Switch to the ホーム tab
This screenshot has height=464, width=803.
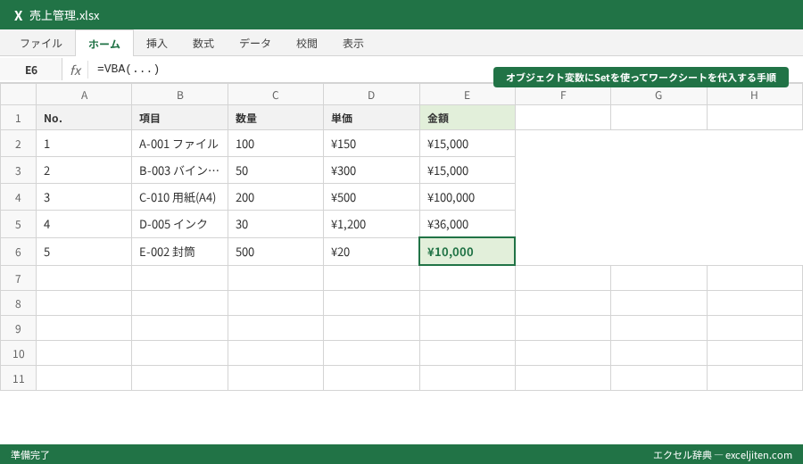point(104,44)
